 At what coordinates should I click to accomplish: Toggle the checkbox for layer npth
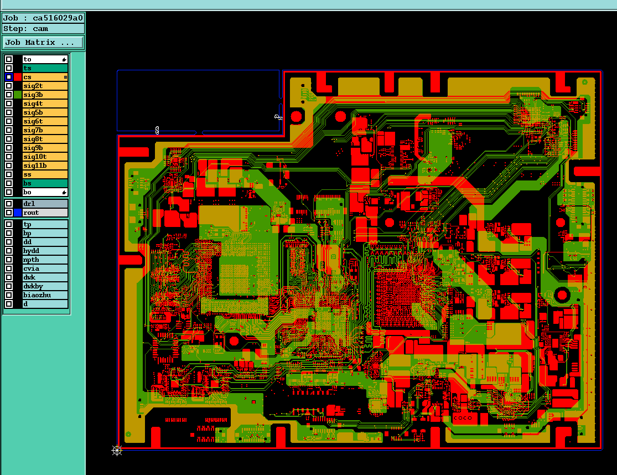coord(9,260)
